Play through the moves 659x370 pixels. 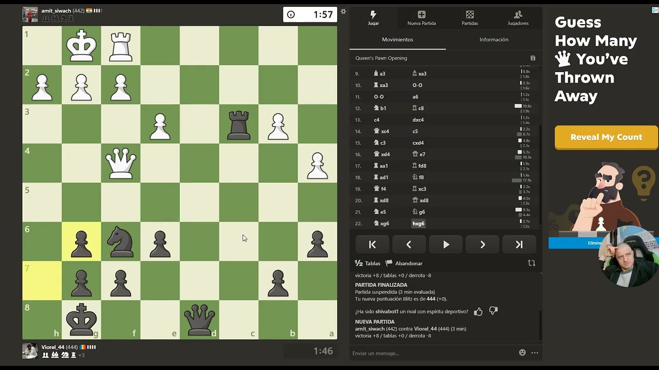point(446,245)
